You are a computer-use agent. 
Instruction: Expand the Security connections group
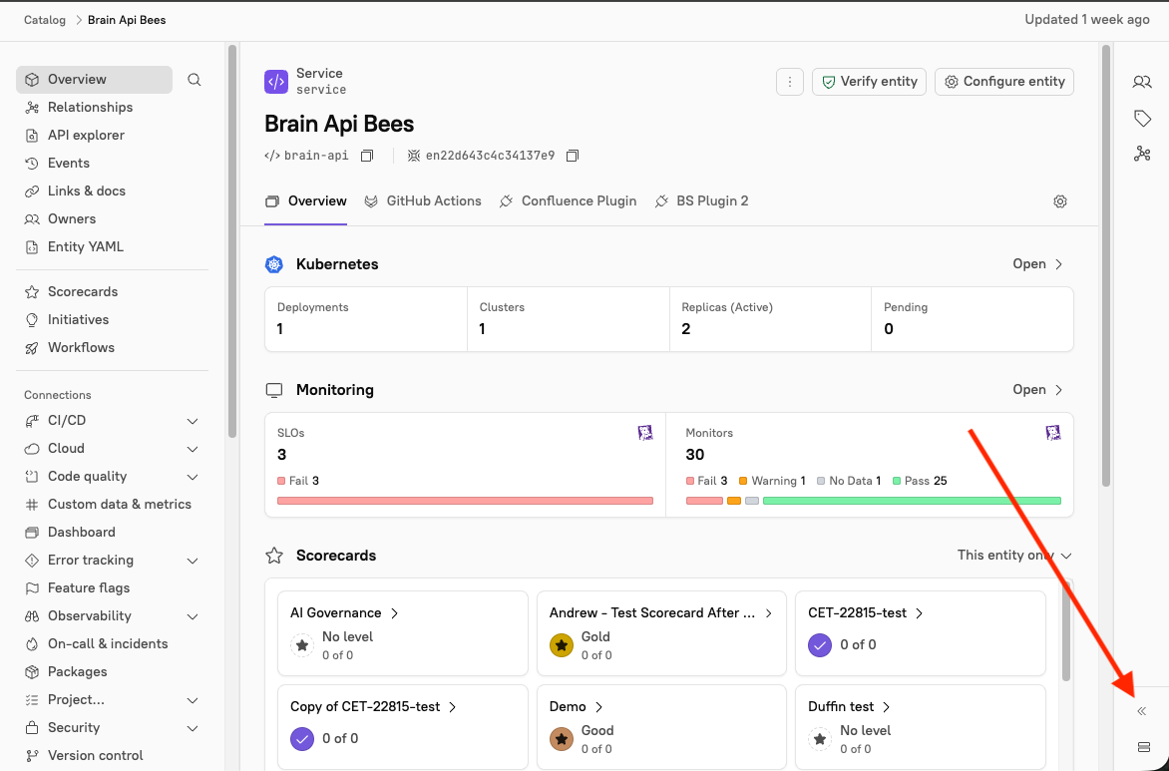pyautogui.click(x=193, y=728)
